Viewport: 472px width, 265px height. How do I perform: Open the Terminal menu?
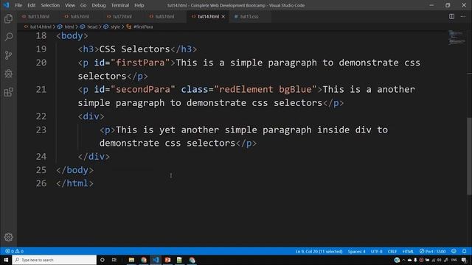pos(119,5)
